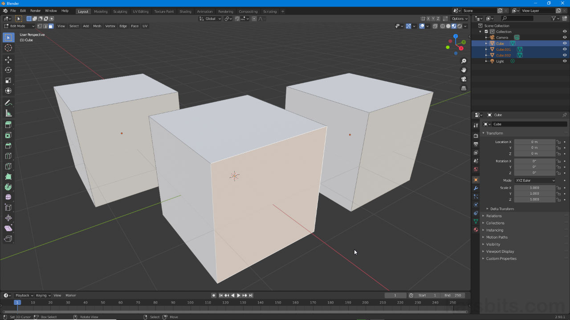Select the Move tool in the toolbar
Screen dimensions: 570x320
click(8, 59)
